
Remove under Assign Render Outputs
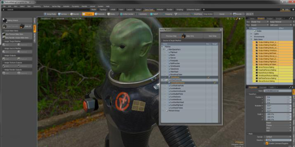[x=25, y=73]
